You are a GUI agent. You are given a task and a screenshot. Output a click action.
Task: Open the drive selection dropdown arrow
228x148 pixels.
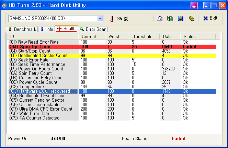tap(100, 19)
